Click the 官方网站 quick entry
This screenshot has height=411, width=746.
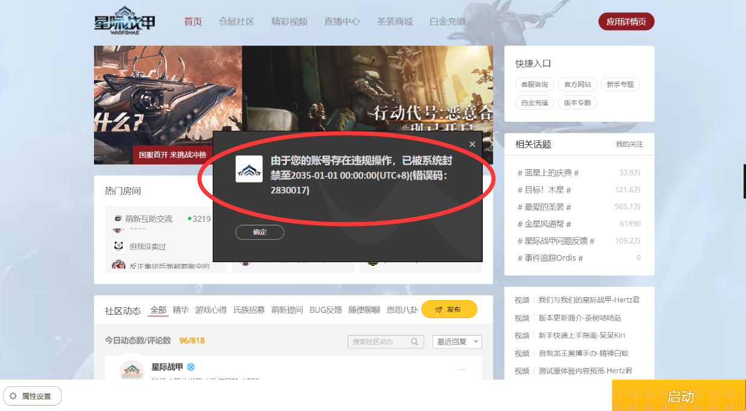[x=577, y=84]
